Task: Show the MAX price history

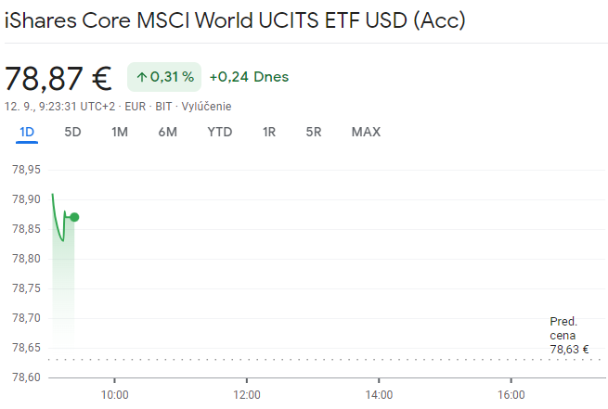Action: [x=366, y=132]
